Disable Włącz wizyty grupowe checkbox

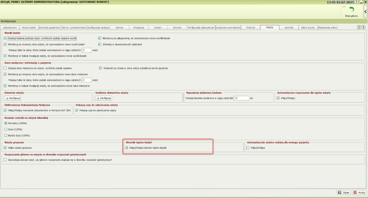coord(5,148)
